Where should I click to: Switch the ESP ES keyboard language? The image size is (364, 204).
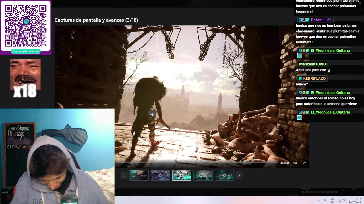332,200
